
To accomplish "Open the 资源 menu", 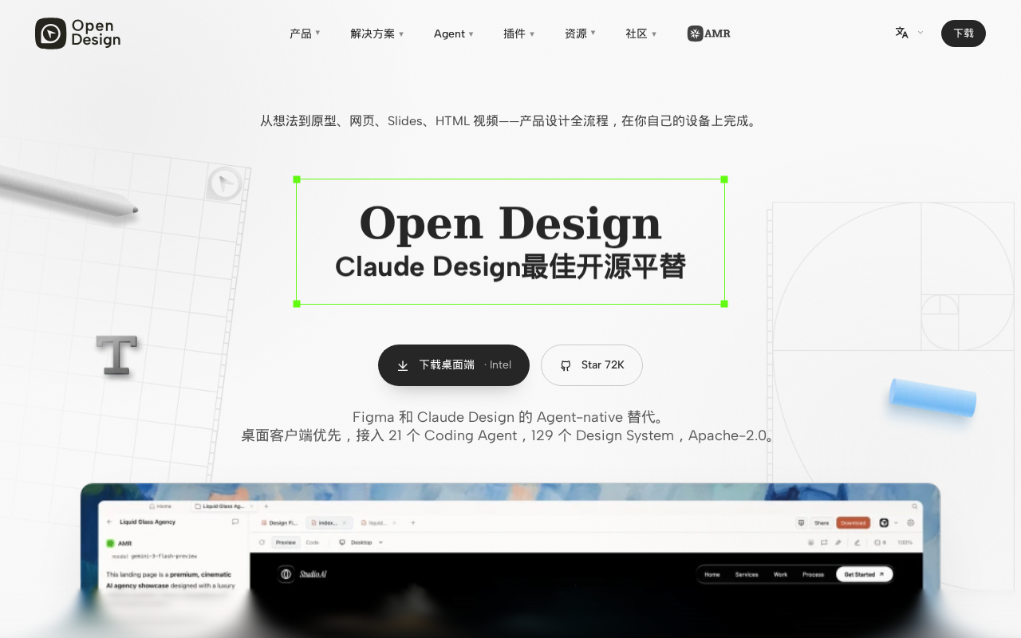I will [x=580, y=33].
